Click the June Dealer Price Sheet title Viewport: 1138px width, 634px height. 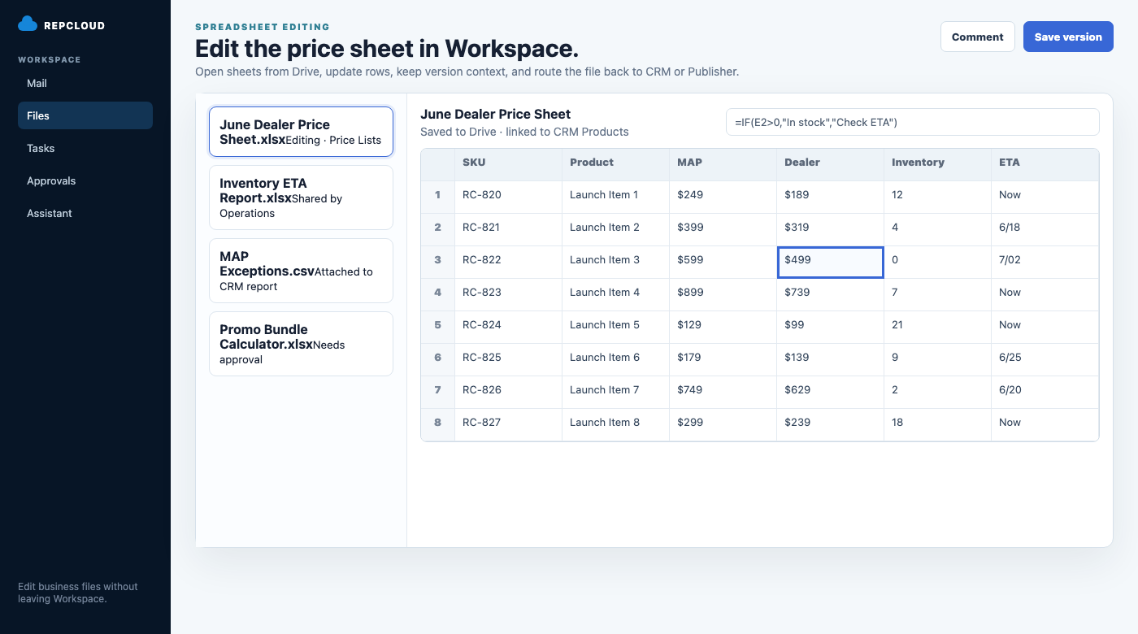pos(496,115)
